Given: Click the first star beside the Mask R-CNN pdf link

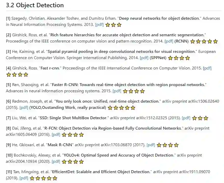Looking at the screenshot, I should click(159, 145).
